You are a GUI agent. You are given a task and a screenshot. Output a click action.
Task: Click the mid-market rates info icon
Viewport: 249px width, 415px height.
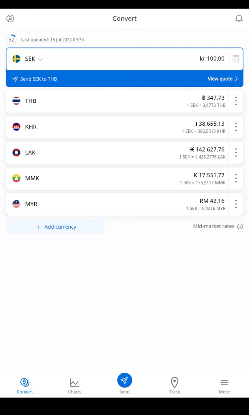[x=240, y=226]
